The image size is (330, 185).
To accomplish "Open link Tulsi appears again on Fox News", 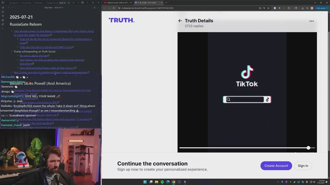I will 54,33.
